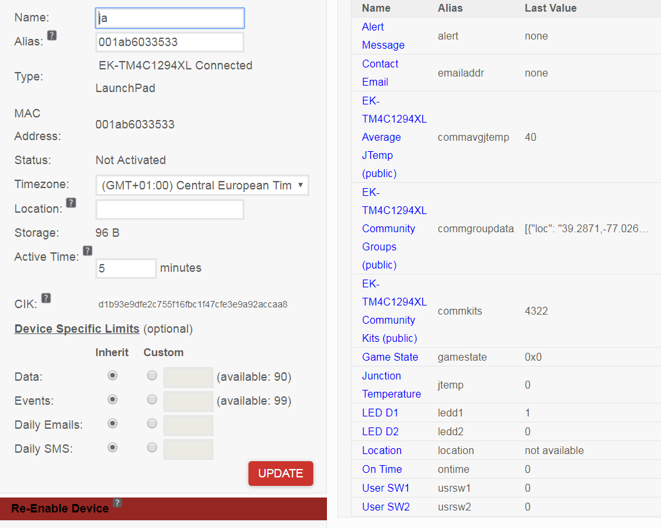Open the Alert Message dataport link
661x528 pixels.
pos(383,36)
